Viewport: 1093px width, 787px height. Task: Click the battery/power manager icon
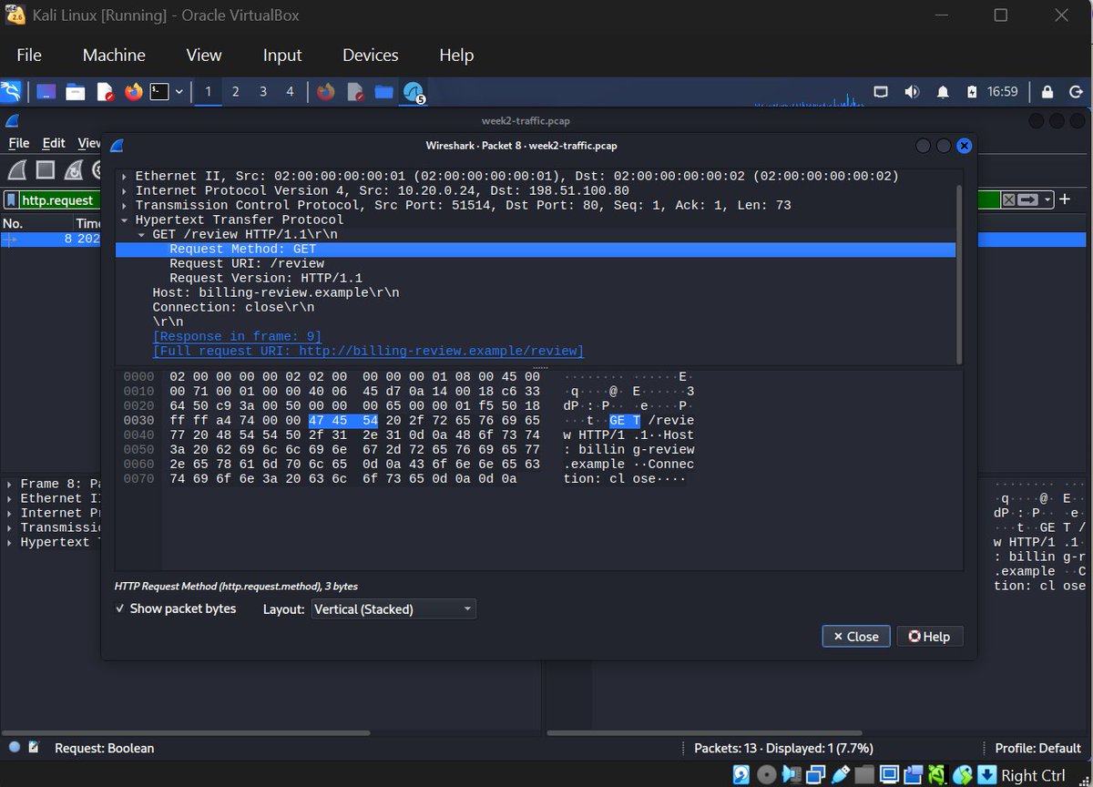point(972,92)
